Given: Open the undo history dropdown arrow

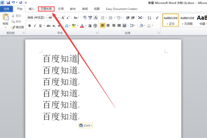Looking at the screenshot, I should pos(17,2).
